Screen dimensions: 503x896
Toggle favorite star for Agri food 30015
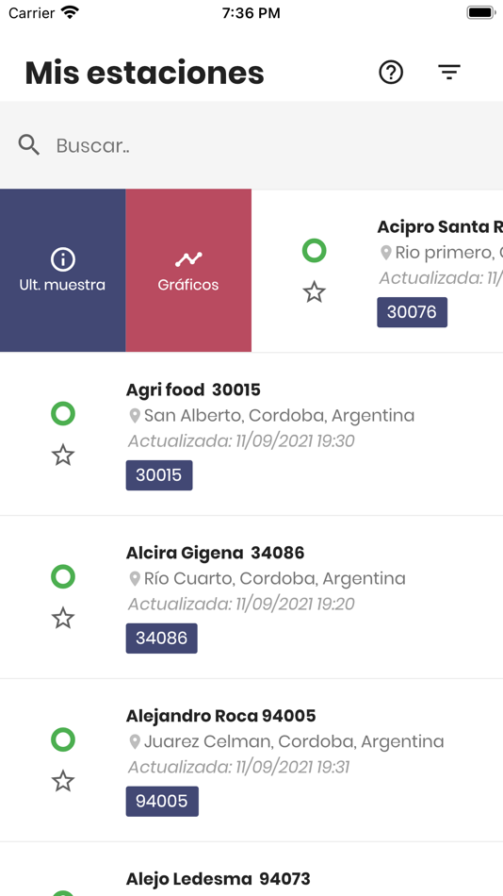63,456
